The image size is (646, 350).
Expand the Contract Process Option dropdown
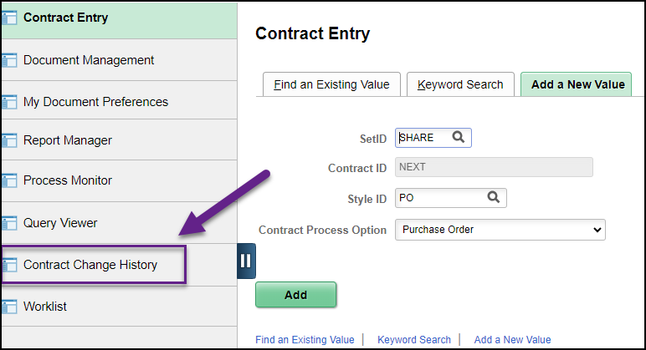[500, 230]
